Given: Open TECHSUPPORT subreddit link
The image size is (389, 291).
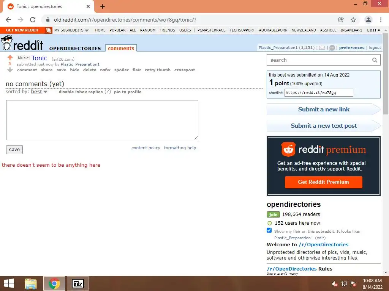Looking at the screenshot, I should (x=242, y=30).
